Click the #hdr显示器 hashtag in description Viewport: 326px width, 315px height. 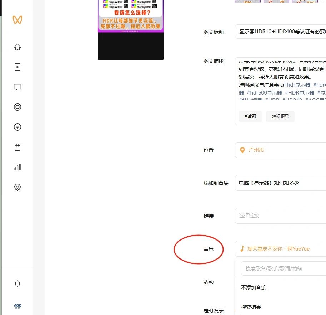(297, 85)
